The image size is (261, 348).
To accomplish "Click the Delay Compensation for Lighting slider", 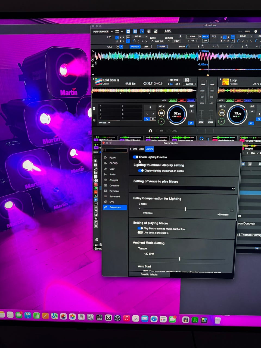I will (185, 209).
